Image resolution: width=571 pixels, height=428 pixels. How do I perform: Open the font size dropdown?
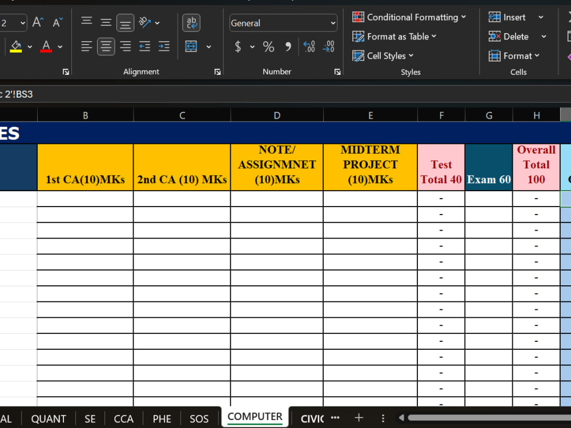23,23
